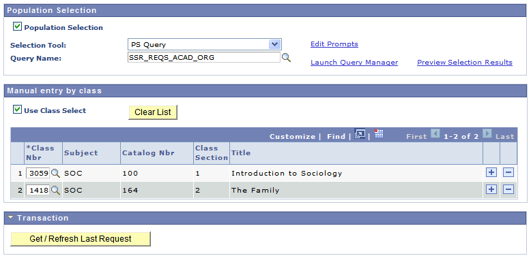531x258 pixels.
Task: Click the Find grid link
Action: (x=336, y=136)
